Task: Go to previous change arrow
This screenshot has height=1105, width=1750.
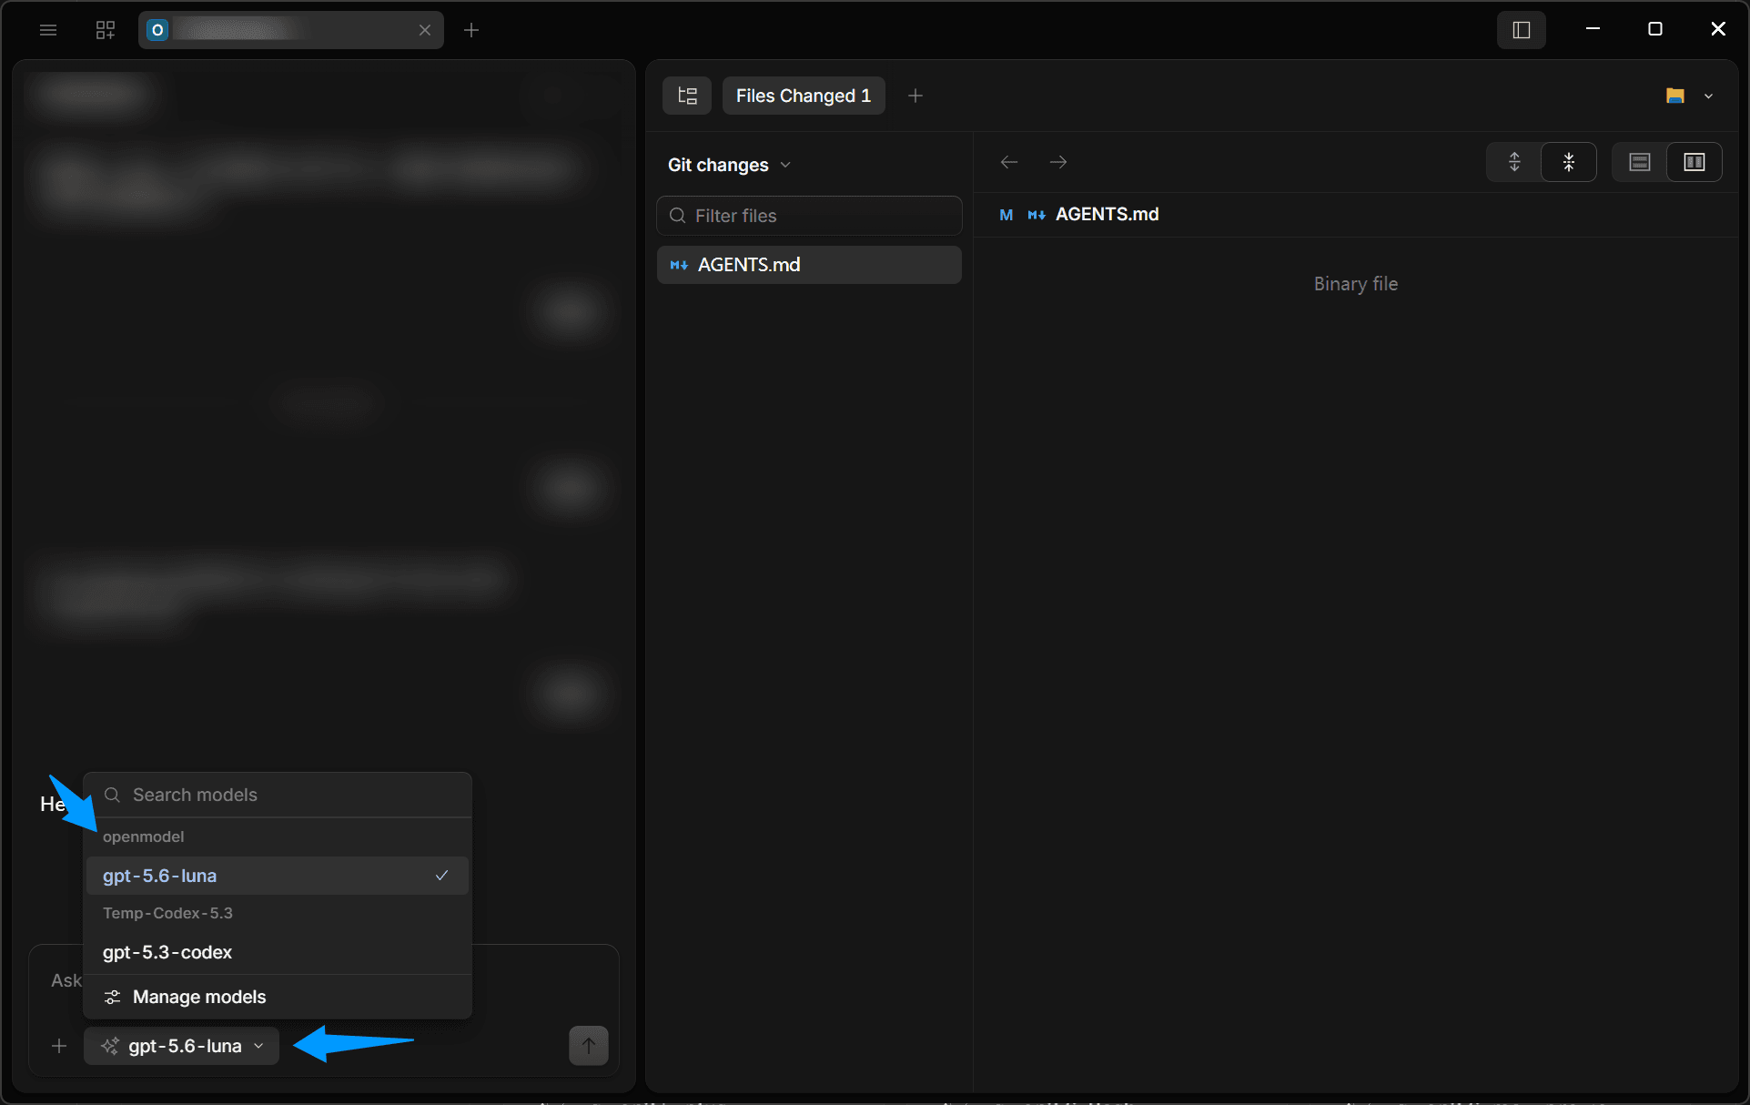Action: pyautogui.click(x=1009, y=162)
